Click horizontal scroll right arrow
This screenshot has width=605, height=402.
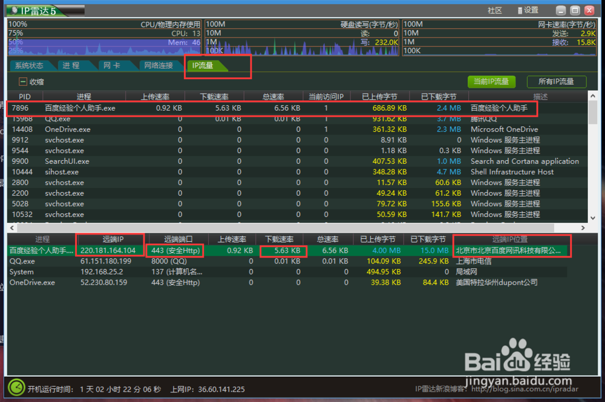tap(583, 228)
